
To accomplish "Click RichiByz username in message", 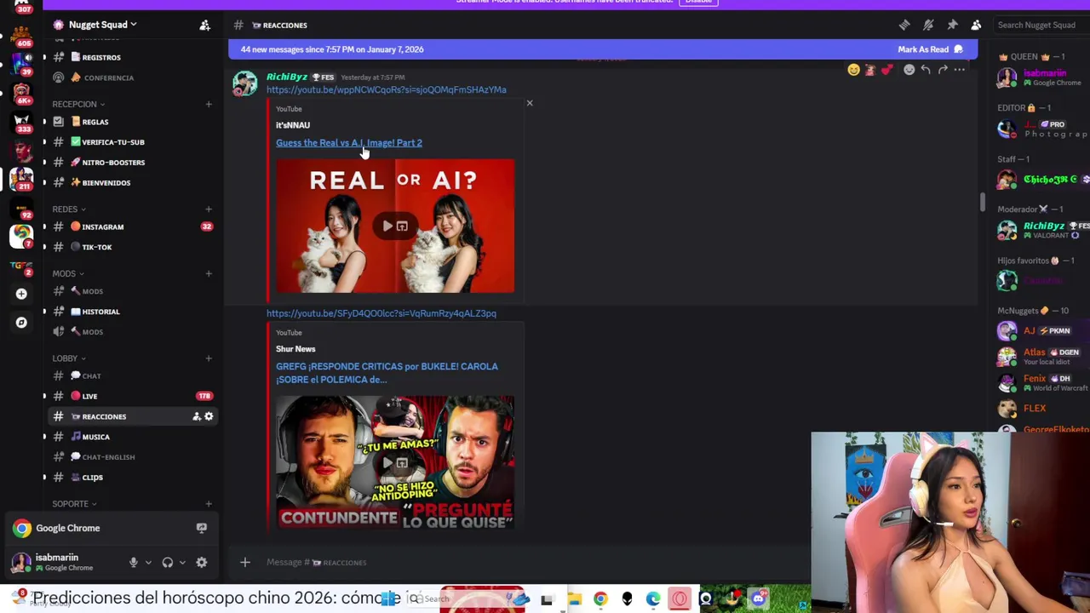I will (x=287, y=77).
